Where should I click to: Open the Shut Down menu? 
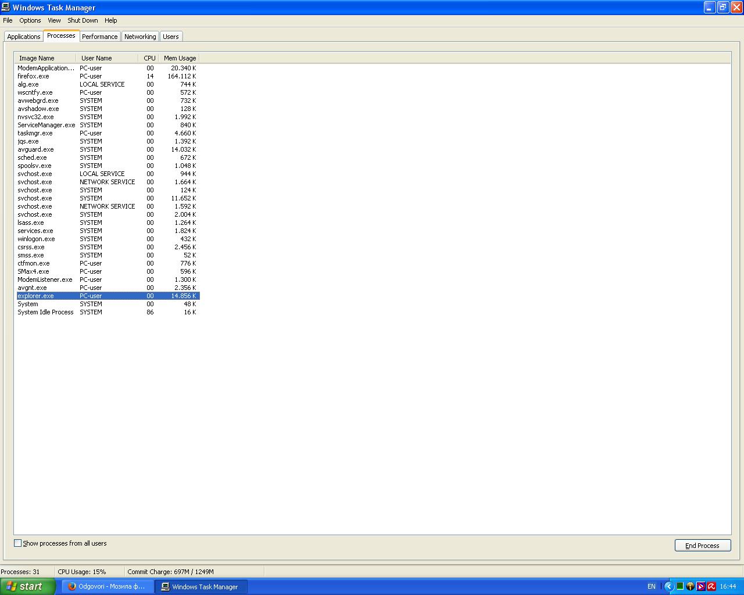pyautogui.click(x=83, y=20)
